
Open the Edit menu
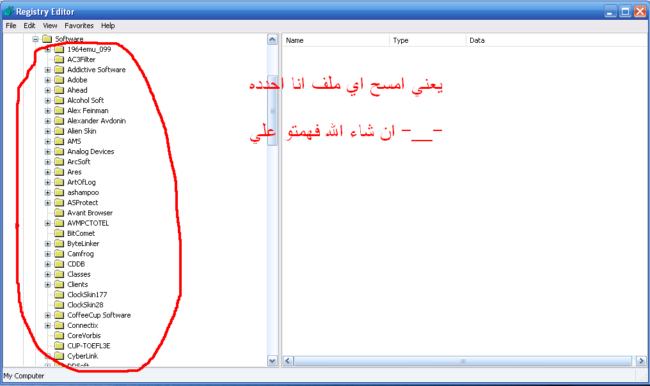pos(29,26)
